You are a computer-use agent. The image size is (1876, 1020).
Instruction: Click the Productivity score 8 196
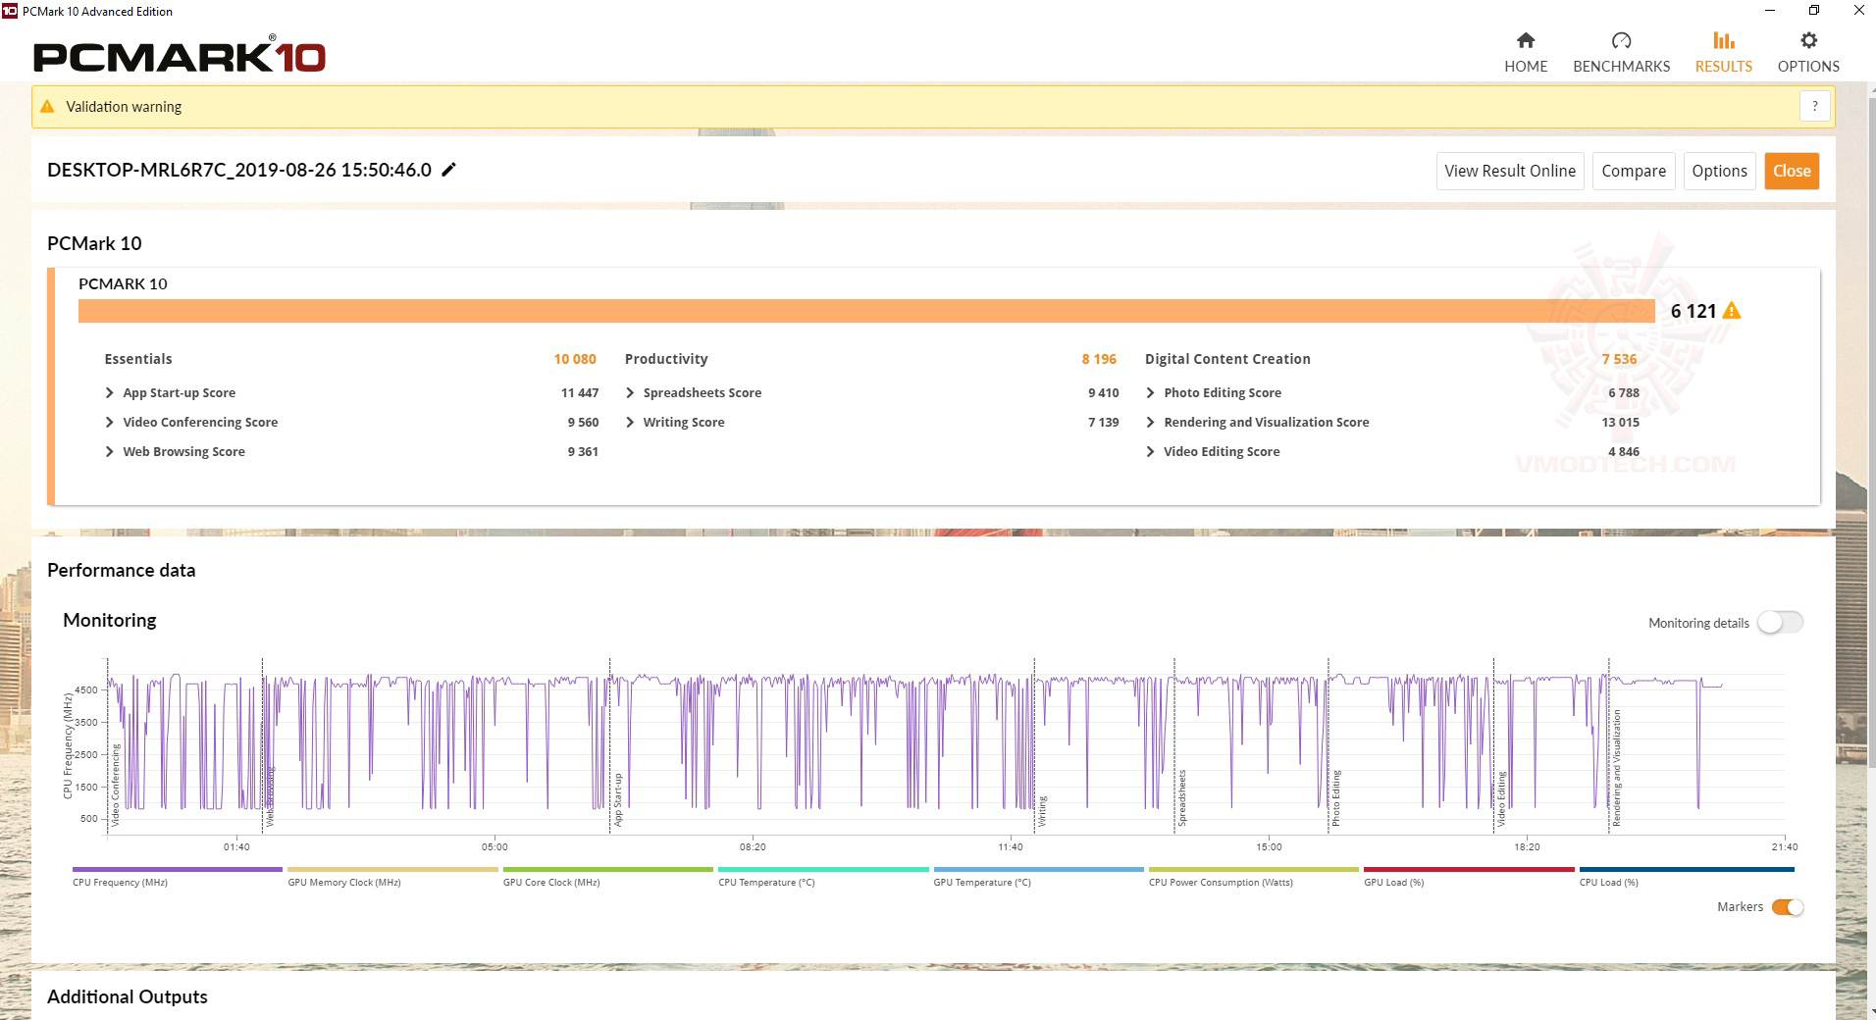click(1099, 359)
